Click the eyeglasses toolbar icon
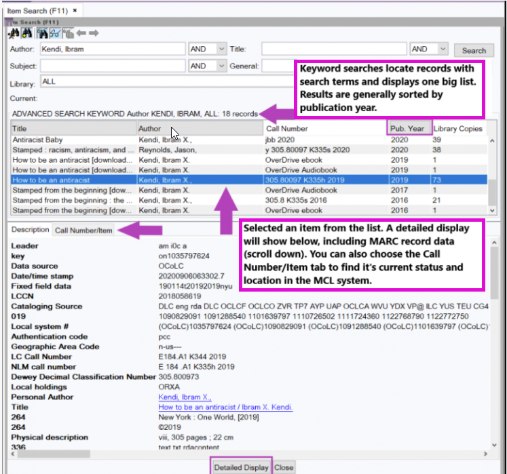The height and width of the screenshot is (474, 507). (x=55, y=33)
